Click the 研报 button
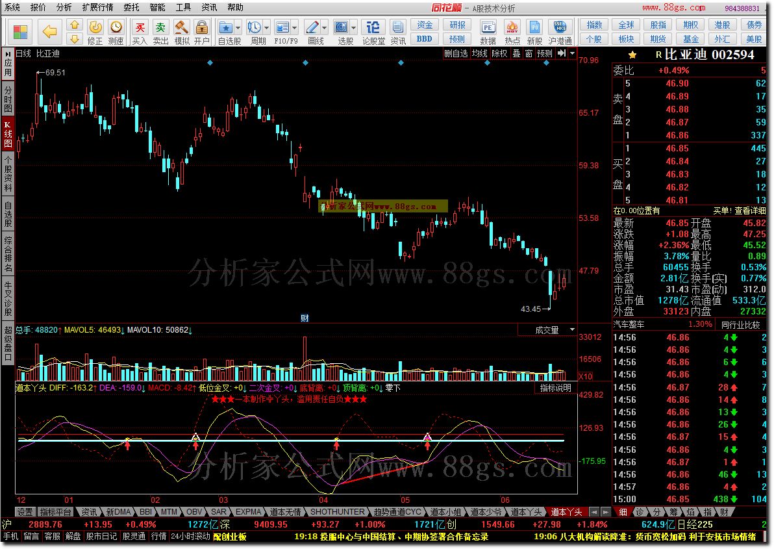The width and height of the screenshot is (774, 549). (457, 25)
